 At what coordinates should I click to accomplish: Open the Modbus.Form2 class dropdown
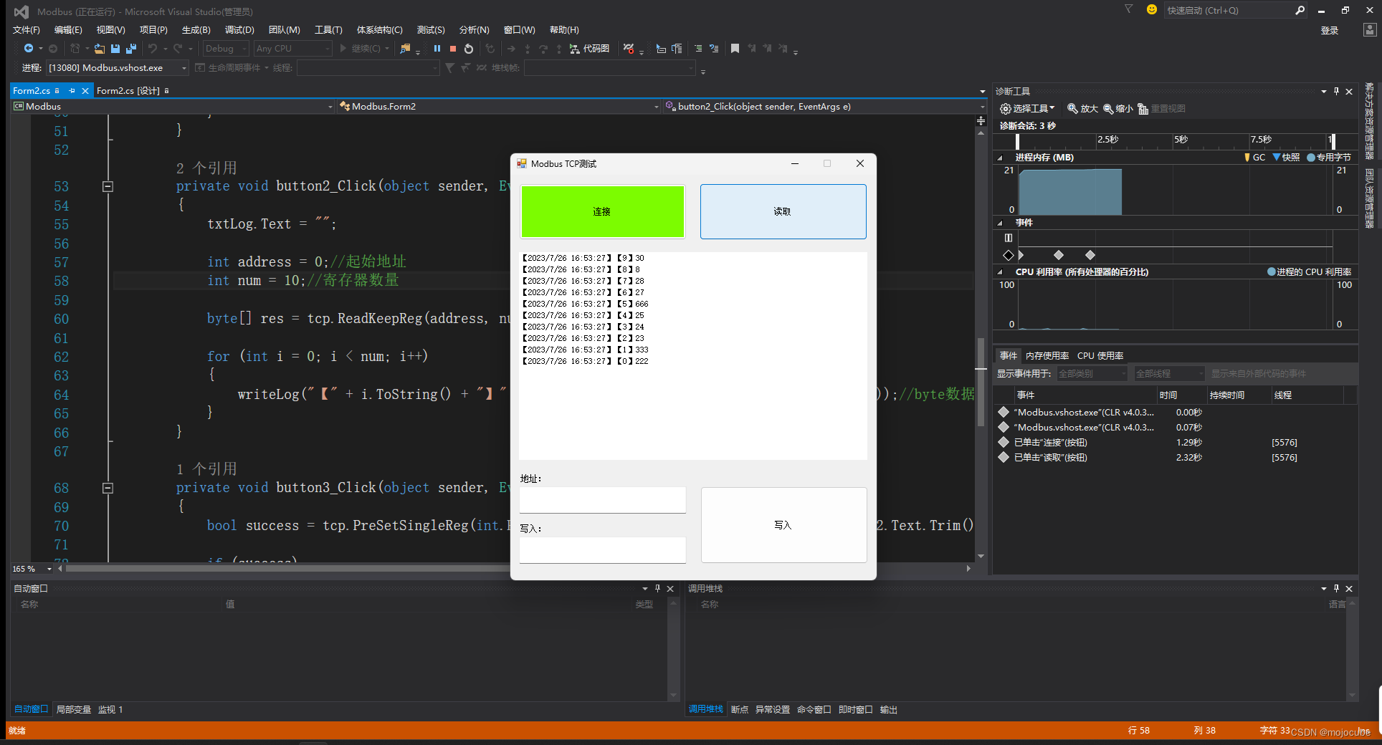pos(499,107)
